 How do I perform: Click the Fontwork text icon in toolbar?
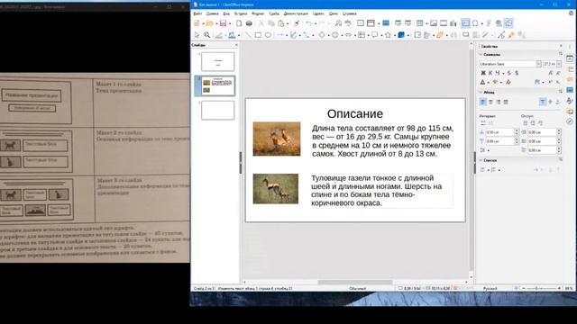pos(489,23)
